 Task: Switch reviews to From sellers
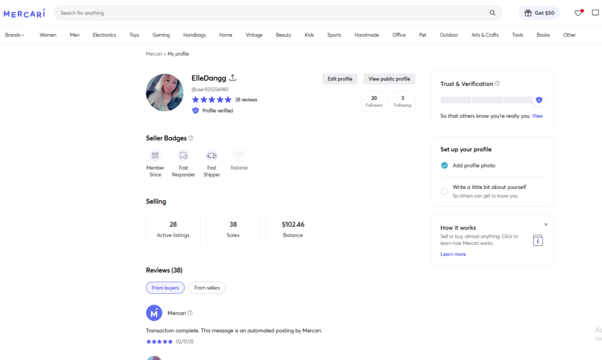tap(207, 288)
